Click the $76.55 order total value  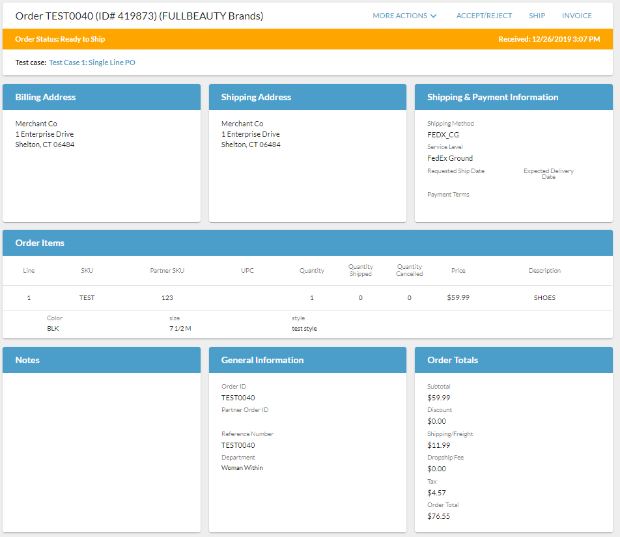tap(438, 516)
